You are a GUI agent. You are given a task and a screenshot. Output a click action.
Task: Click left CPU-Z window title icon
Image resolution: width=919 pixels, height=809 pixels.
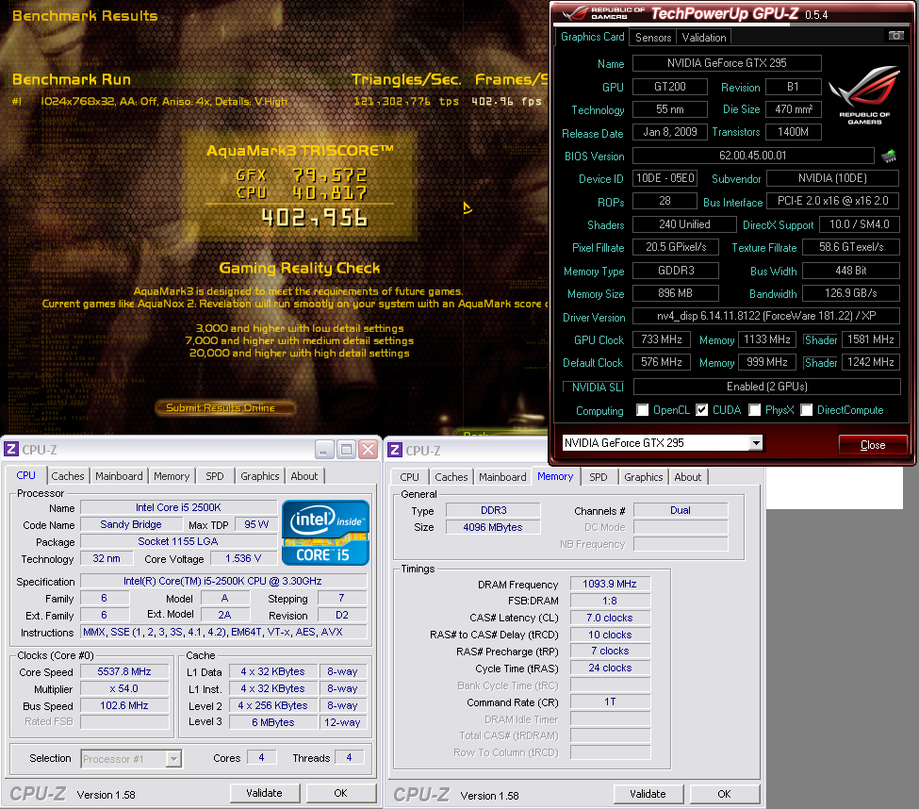click(11, 449)
